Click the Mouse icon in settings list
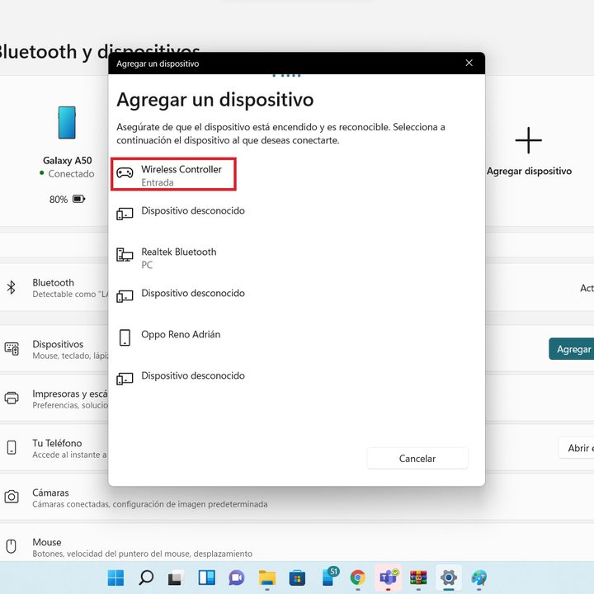The image size is (594, 594). pyautogui.click(x=12, y=546)
